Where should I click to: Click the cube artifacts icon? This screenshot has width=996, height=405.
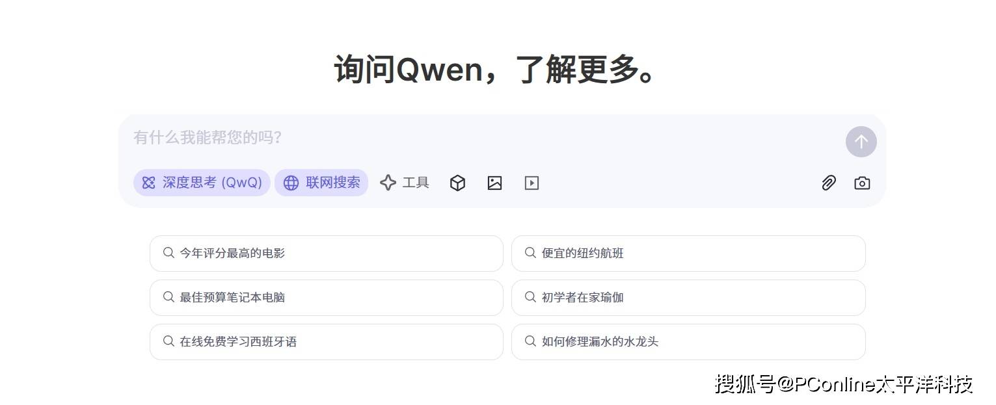pyautogui.click(x=457, y=183)
